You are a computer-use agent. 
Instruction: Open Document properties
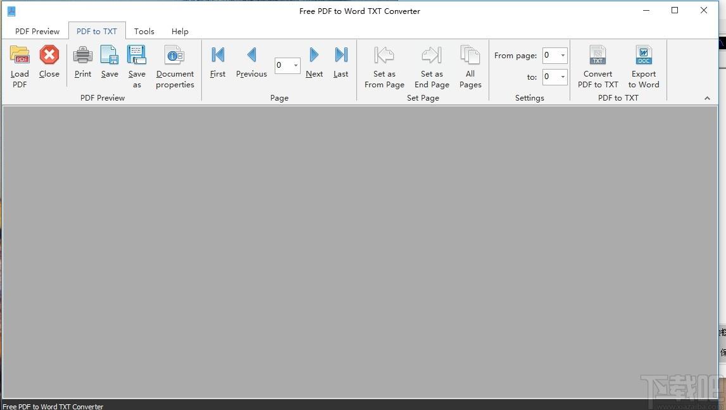[175, 66]
